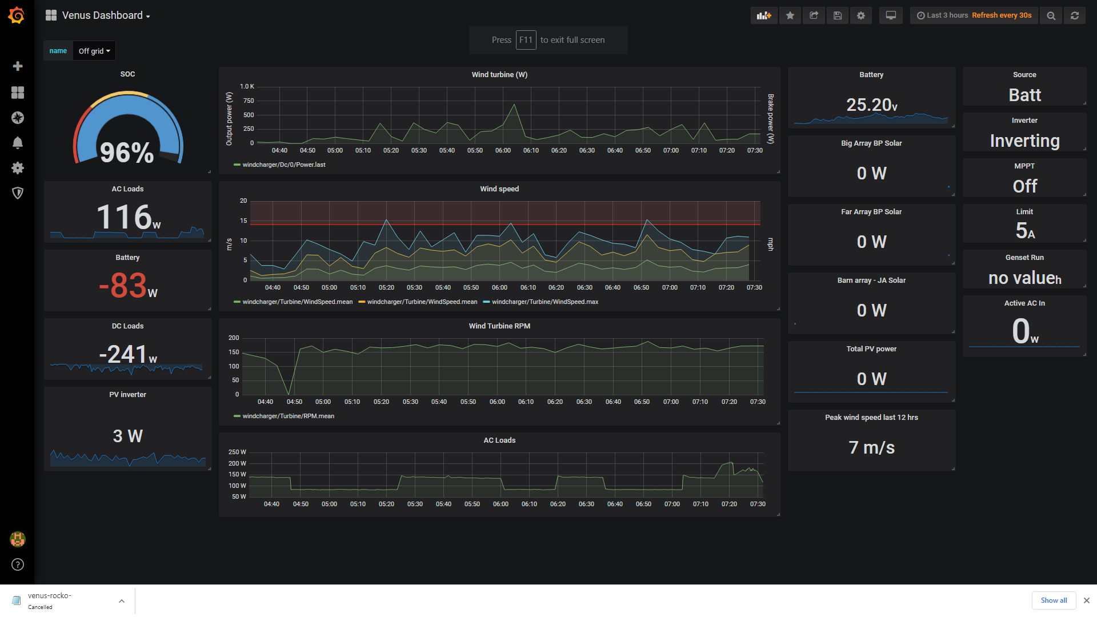
Task: Open the Explore compass icon in sidebar
Action: coord(18,118)
